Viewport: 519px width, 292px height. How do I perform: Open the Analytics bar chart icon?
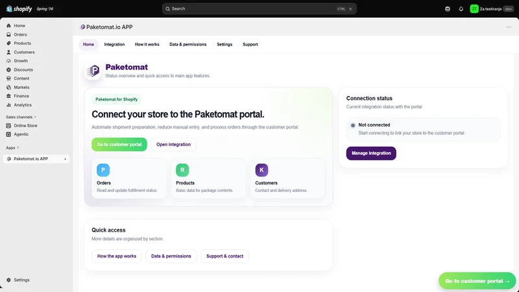[8, 105]
